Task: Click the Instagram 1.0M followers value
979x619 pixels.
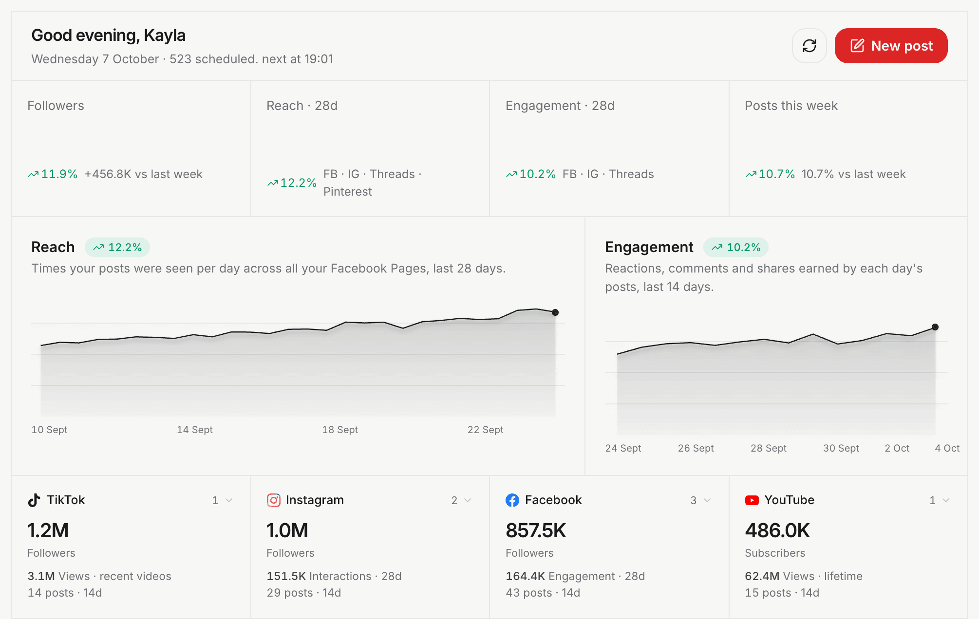Action: pos(287,530)
